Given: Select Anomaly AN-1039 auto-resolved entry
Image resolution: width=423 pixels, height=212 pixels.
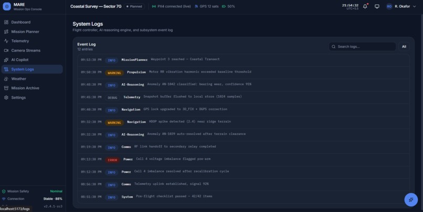Looking at the screenshot, I should [244, 134].
